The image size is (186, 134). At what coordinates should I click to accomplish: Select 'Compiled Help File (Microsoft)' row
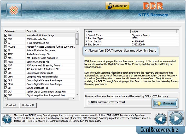[39, 77]
